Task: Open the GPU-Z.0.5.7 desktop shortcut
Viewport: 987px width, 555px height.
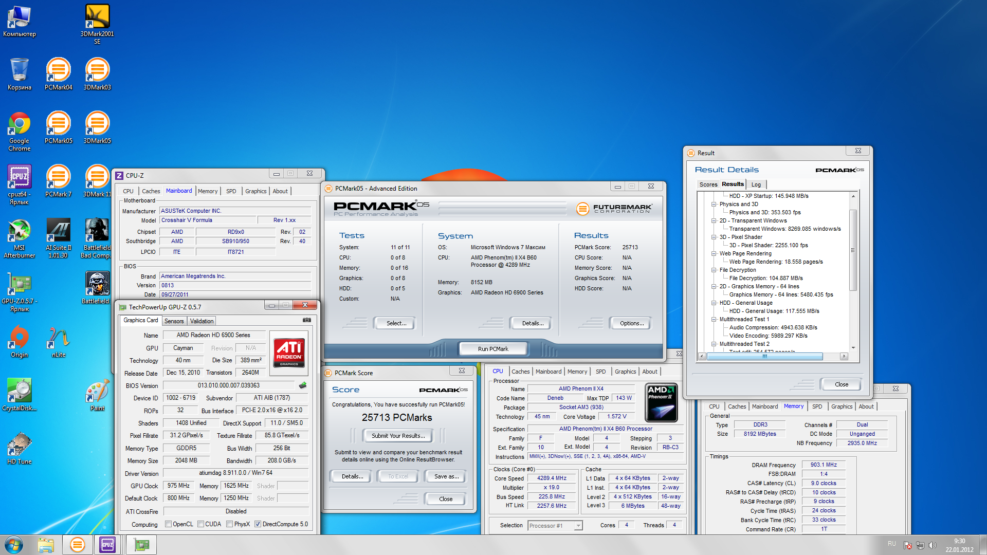Action: click(x=20, y=291)
